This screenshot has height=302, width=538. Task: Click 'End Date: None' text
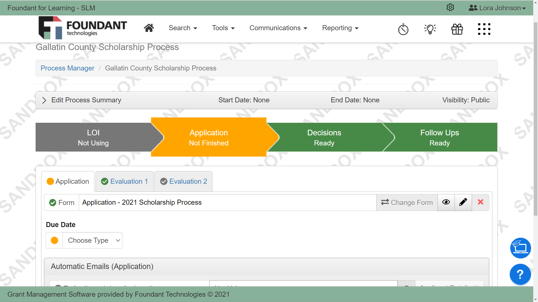(355, 100)
